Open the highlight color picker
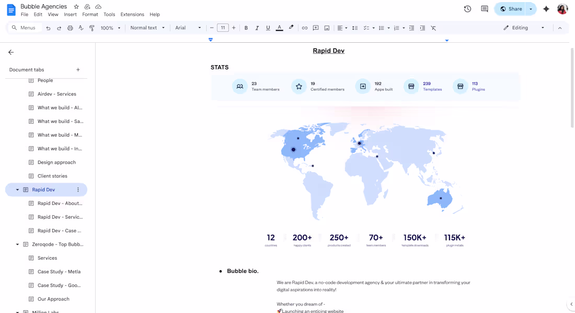The image size is (575, 313). point(291,28)
